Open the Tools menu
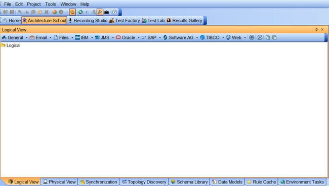Image resolution: width=329 pixels, height=186 pixels. [x=51, y=4]
